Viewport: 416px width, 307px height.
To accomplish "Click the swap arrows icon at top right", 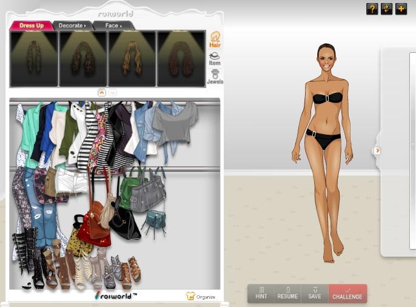I will tap(386, 9).
